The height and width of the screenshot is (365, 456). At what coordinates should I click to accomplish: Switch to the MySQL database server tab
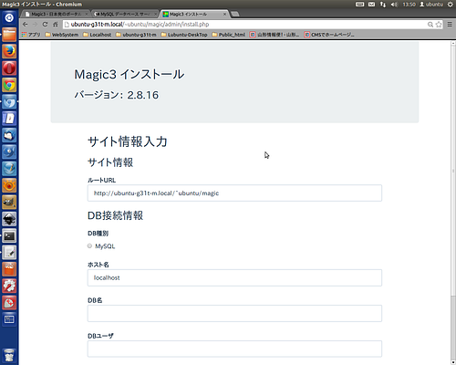click(x=125, y=14)
